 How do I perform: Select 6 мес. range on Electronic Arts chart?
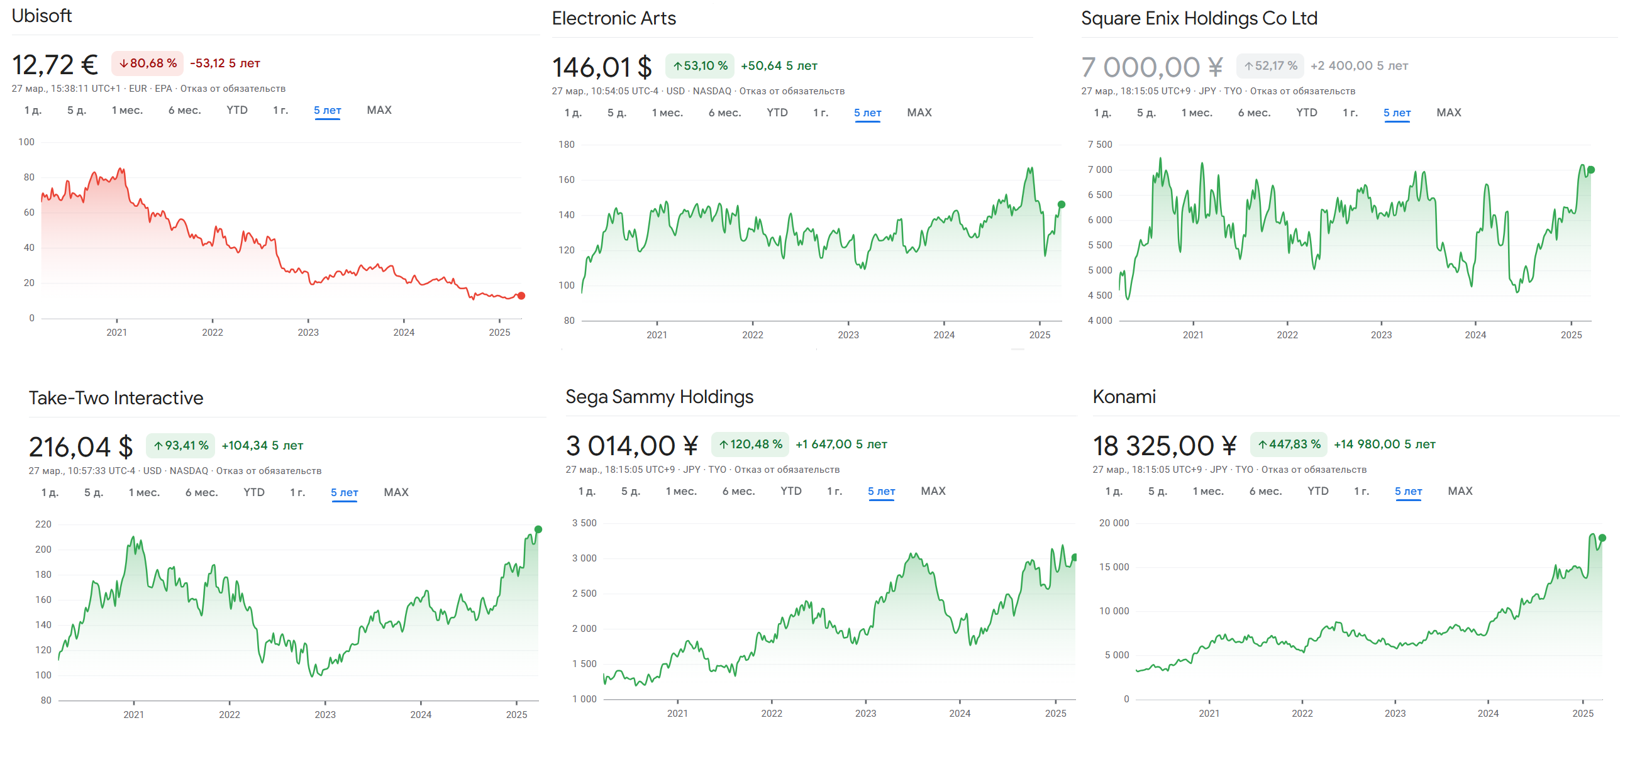(724, 113)
